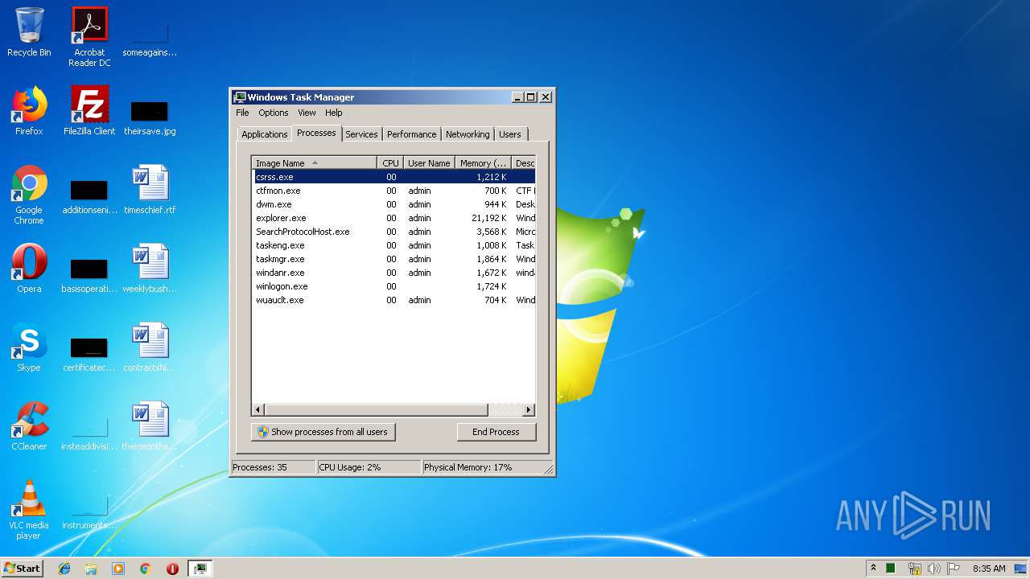The height and width of the screenshot is (579, 1030).
Task: Click the taskbar clock showing 8:35 AM
Action: [989, 569]
